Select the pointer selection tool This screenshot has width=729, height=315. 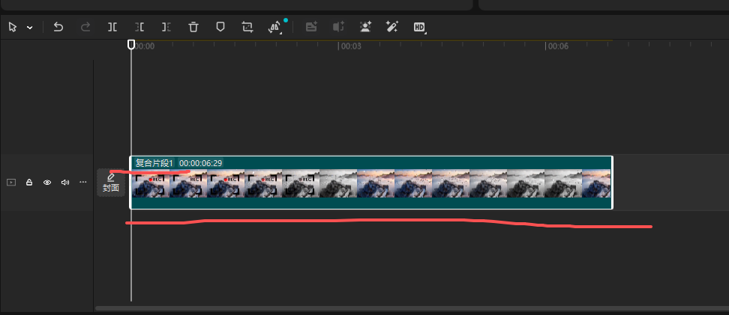click(13, 27)
